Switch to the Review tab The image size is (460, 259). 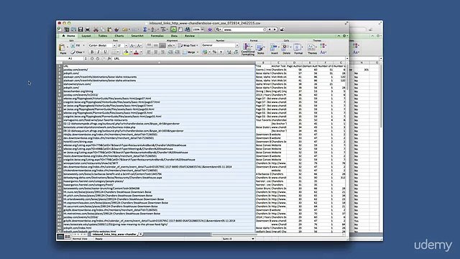190,36
